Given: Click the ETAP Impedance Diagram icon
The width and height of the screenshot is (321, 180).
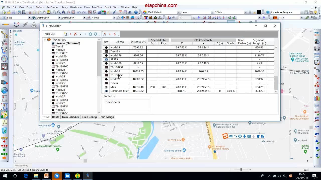Looking at the screenshot, I should [x=268, y=12].
